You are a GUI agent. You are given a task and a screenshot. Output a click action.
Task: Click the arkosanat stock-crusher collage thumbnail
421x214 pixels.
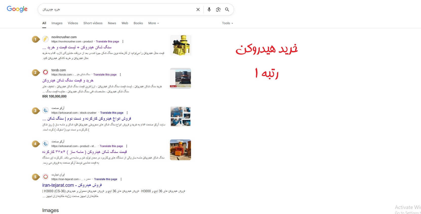pyautogui.click(x=180, y=116)
